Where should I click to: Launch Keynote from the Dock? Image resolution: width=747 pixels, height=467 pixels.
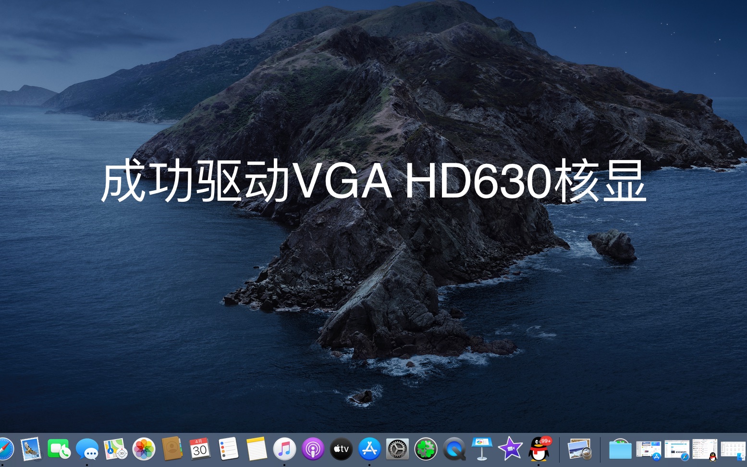click(482, 449)
